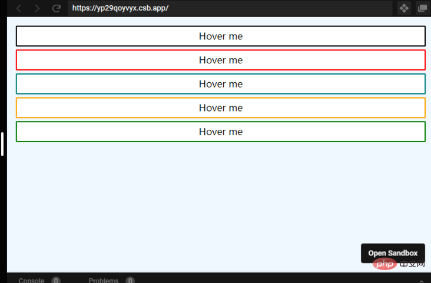Click the zero badge next to Console
The width and height of the screenshot is (431, 283).
56,280
